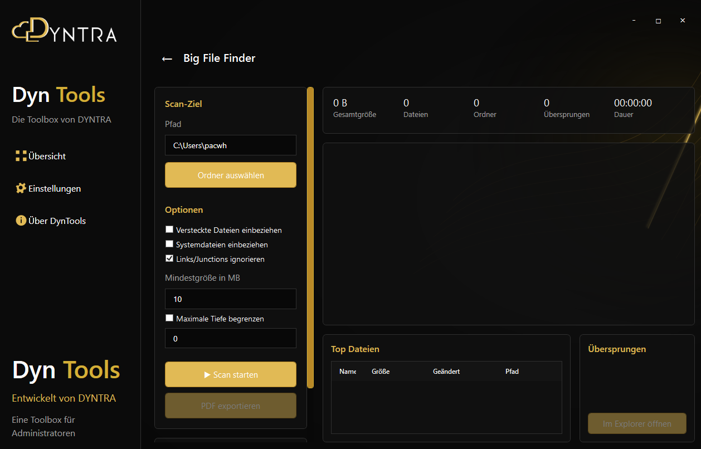Click the Dateien count statistic

(x=416, y=108)
